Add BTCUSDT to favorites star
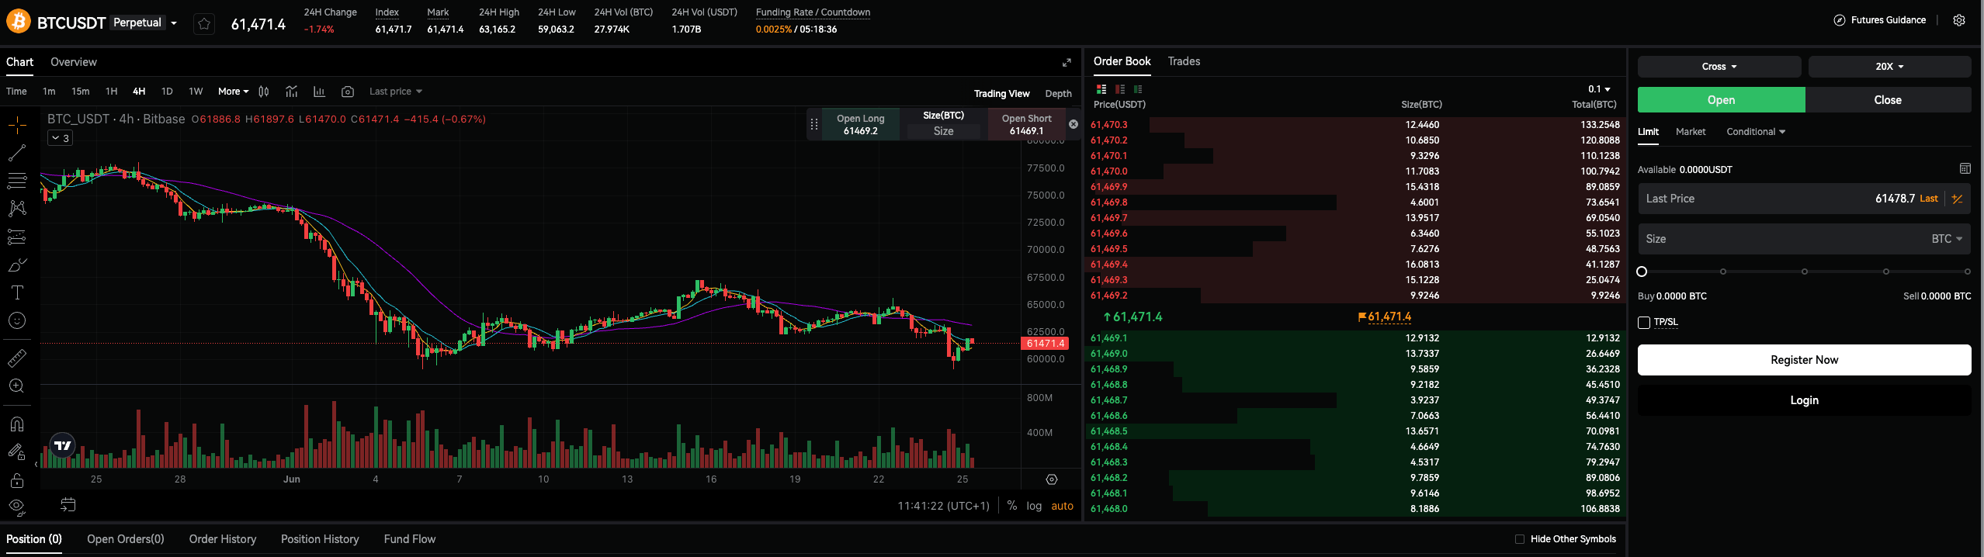Viewport: 1984px width, 557px height. point(204,24)
